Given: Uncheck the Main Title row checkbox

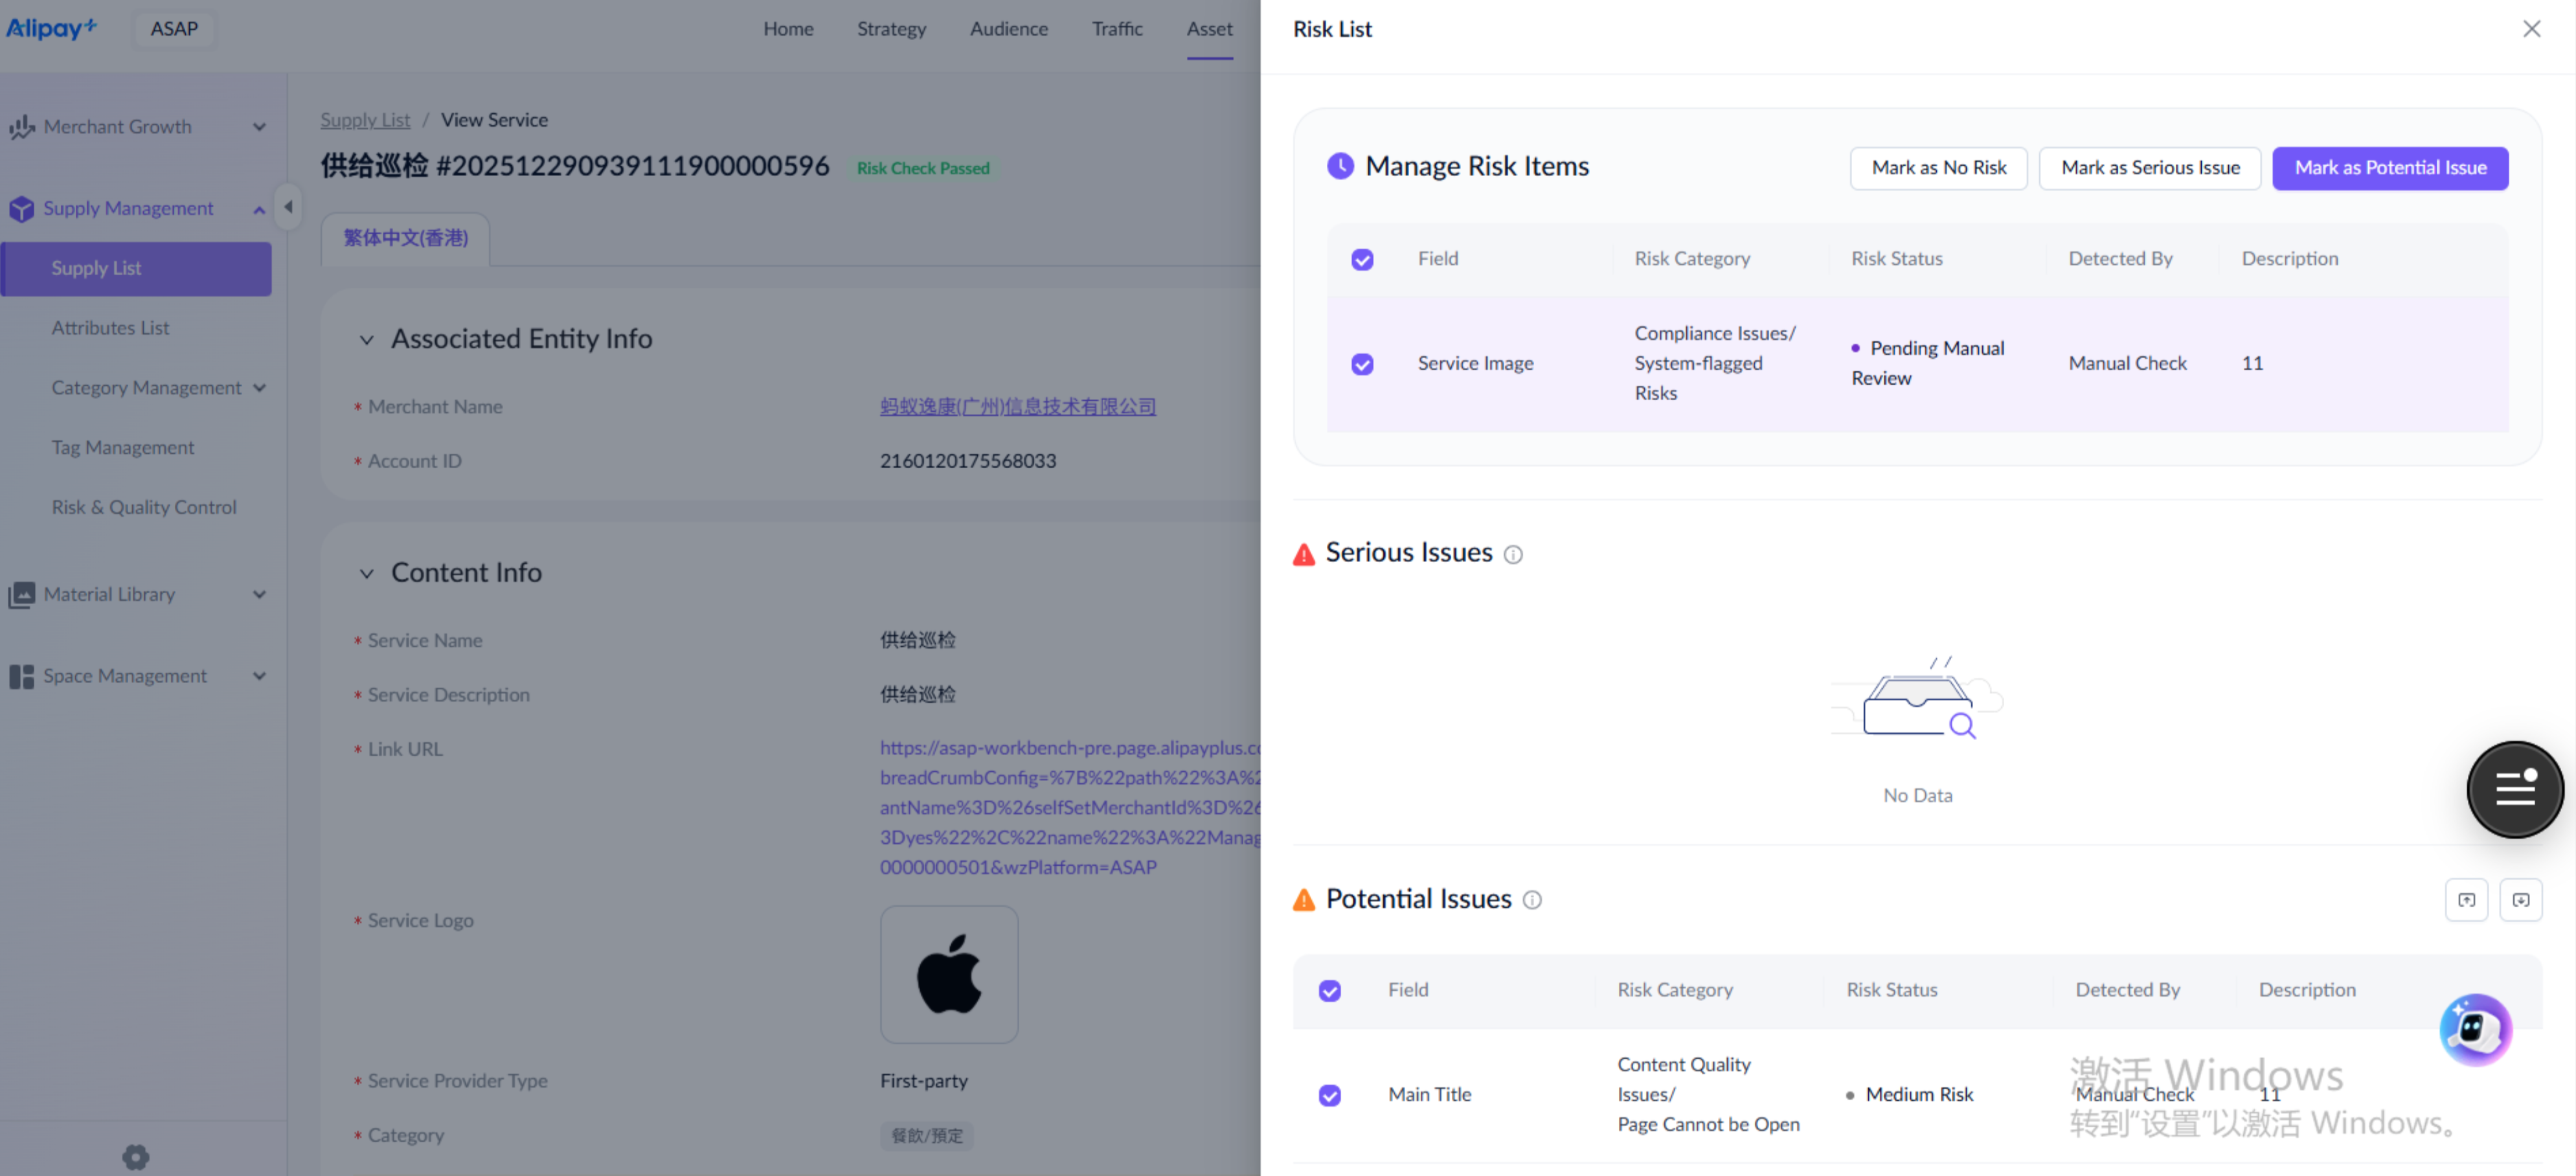Looking at the screenshot, I should [x=1329, y=1095].
